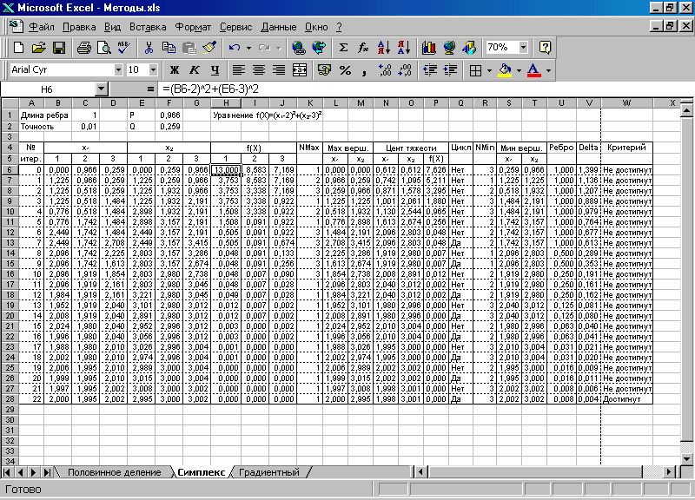Screen dimensions: 695x500
Task: Expand the Arial Cyr font dropdown
Action: [x=118, y=70]
